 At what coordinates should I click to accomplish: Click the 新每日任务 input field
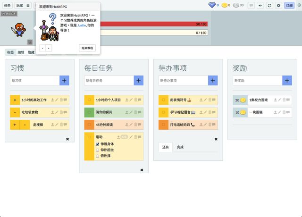pyautogui.click(x=109, y=81)
